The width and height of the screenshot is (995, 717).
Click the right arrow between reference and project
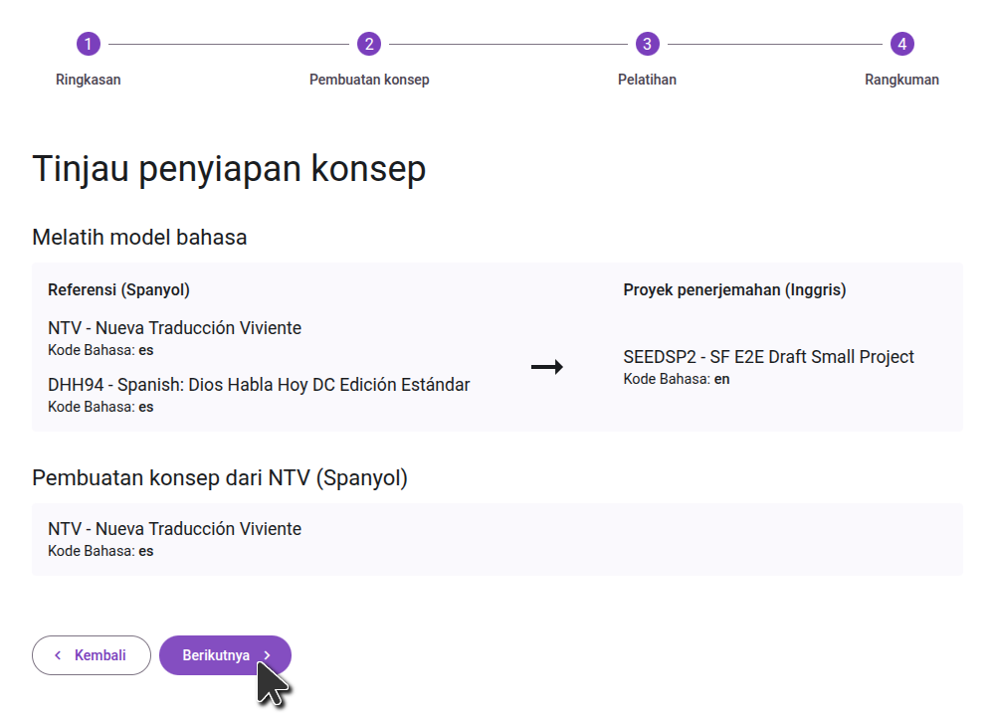[546, 368]
